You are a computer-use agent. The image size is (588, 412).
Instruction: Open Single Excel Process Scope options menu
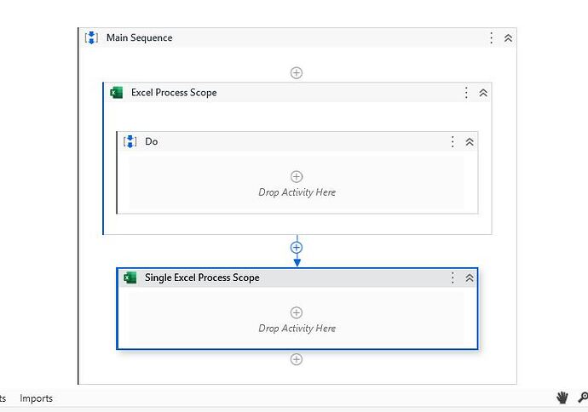tap(453, 278)
